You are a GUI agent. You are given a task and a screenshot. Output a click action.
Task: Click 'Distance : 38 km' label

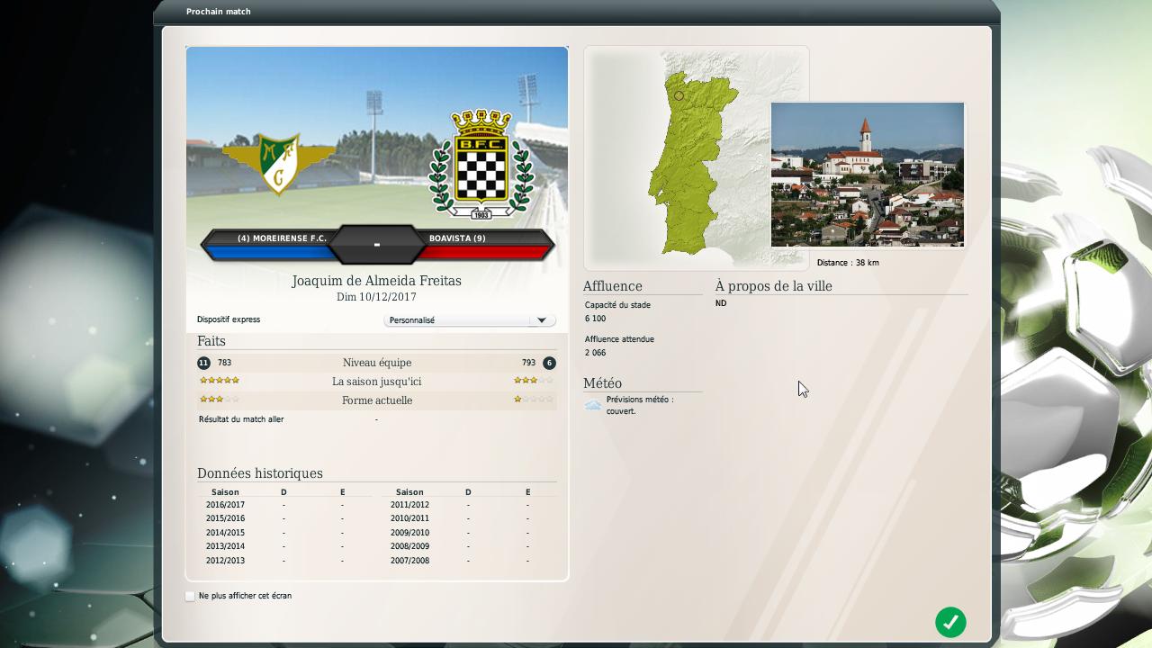tap(848, 263)
